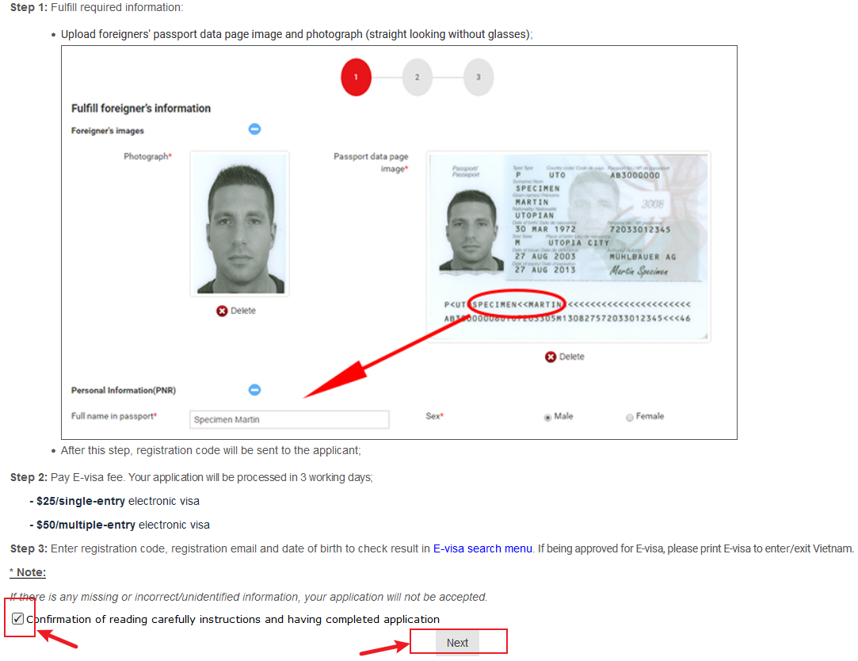
Task: Select the Male radio button
Action: coord(547,418)
